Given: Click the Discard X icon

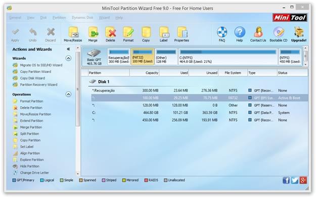Looking at the screenshot, I should tap(51, 32).
